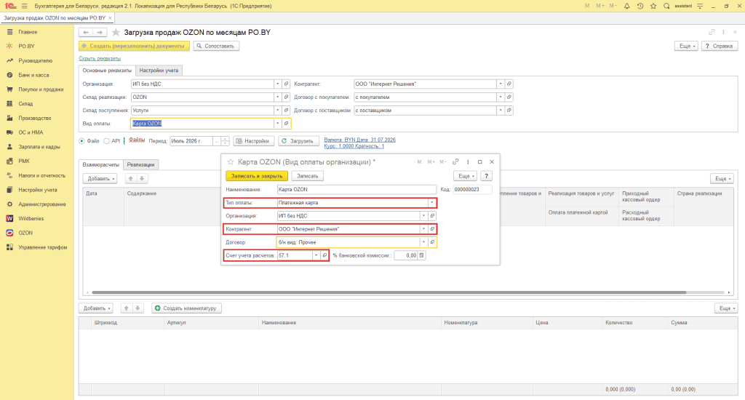Viewport: 745px width, 400px height.
Task: Go forward with the right arrow
Action: click(x=99, y=32)
